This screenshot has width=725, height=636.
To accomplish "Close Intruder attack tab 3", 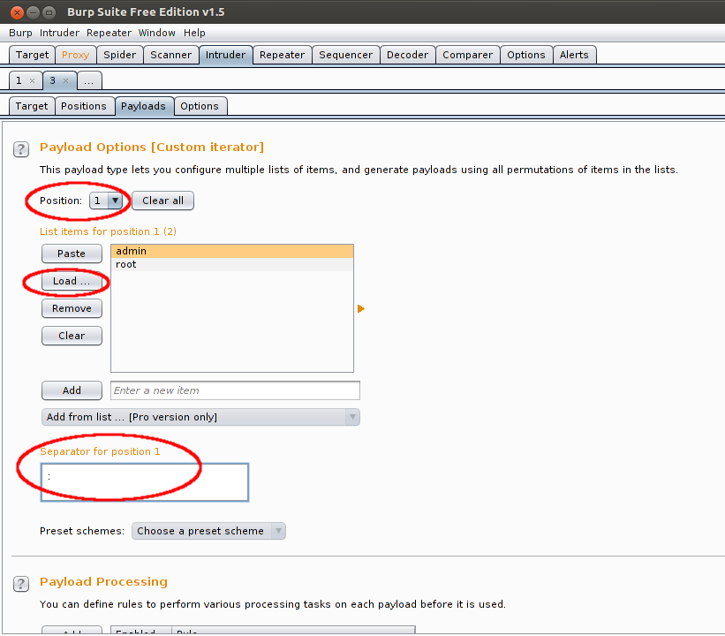I will 65,81.
